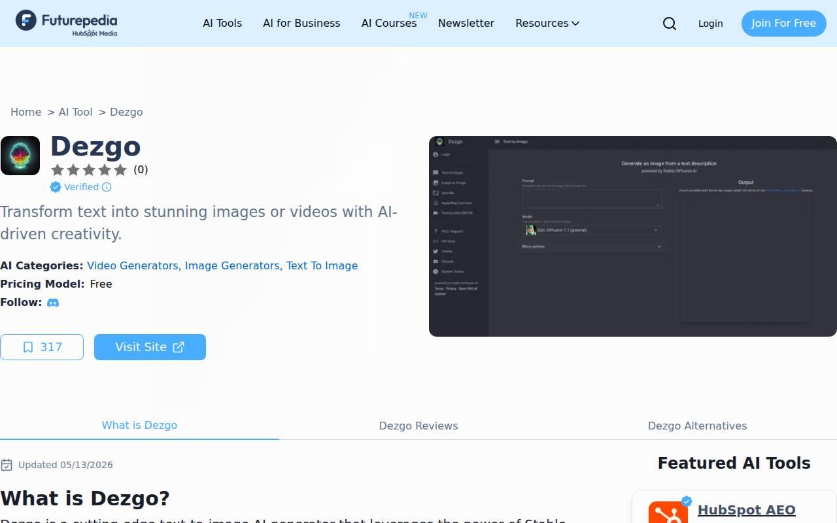Open the AI Courses menu item
837x523 pixels.
[x=389, y=24]
